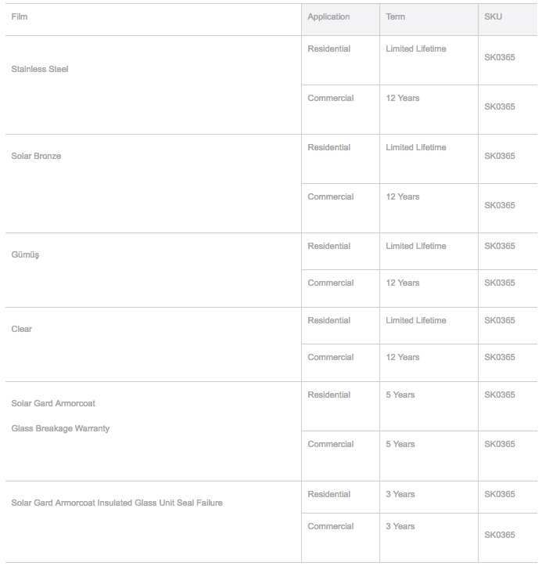Click the Solar Bronze film name
This screenshot has height=566, width=542.
click(x=36, y=156)
